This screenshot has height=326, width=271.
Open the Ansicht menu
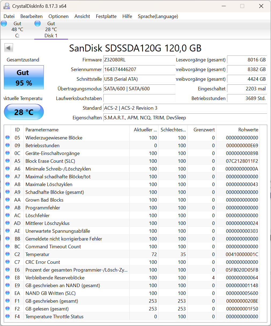(82, 16)
